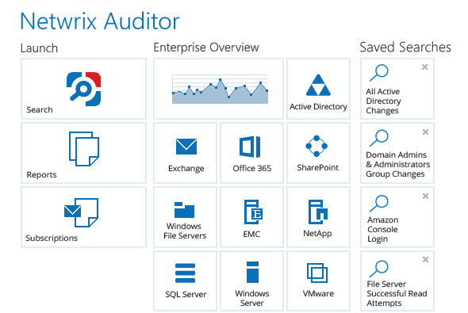468x313 pixels.
Task: Select the Windows File Servers tile
Action: pyautogui.click(x=185, y=217)
